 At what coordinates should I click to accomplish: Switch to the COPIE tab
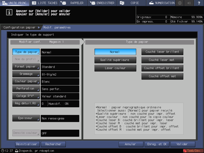(131, 3)
